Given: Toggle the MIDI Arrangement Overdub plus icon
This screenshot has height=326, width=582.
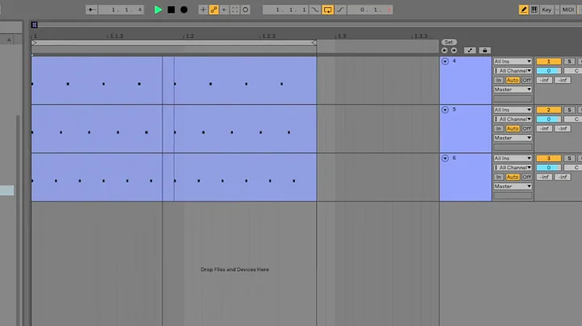Looking at the screenshot, I should pyautogui.click(x=203, y=10).
